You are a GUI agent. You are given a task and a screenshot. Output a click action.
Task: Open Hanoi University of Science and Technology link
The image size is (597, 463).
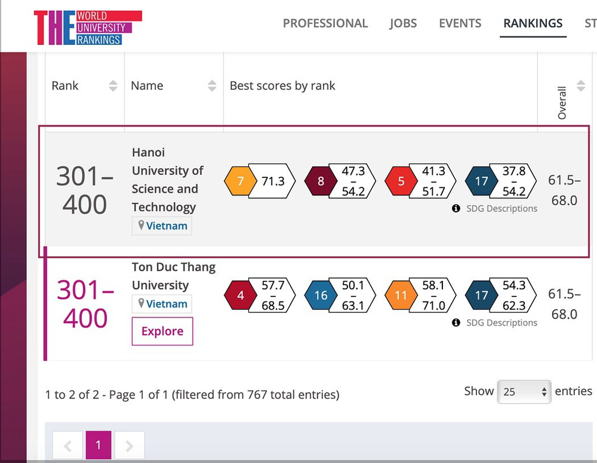tap(167, 180)
